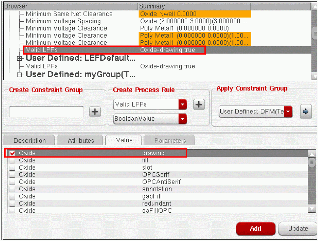Open the BooleanValue type dropdown
This screenshot has width=318, height=241.
[x=182, y=119]
